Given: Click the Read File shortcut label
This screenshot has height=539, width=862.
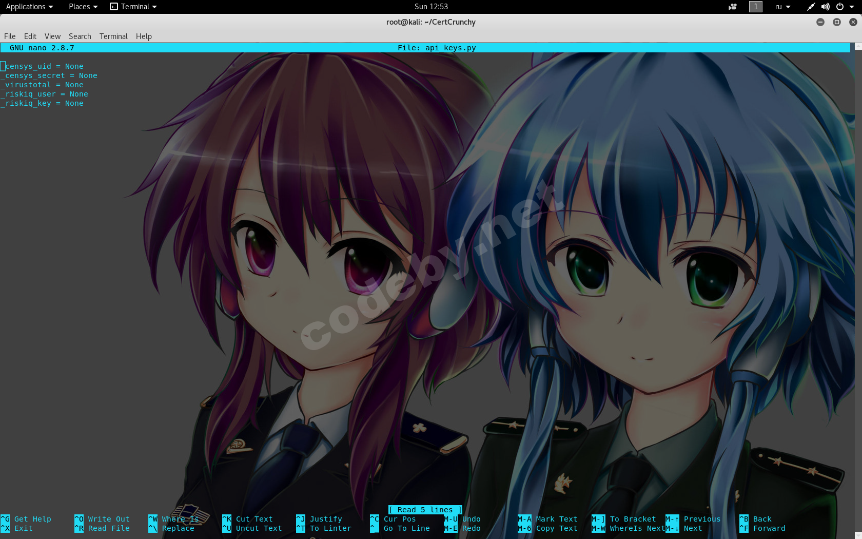Looking at the screenshot, I should click(109, 528).
